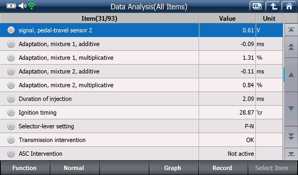298x175 pixels.
Task: Select radio button for Duration of injection
Action: click(11, 99)
